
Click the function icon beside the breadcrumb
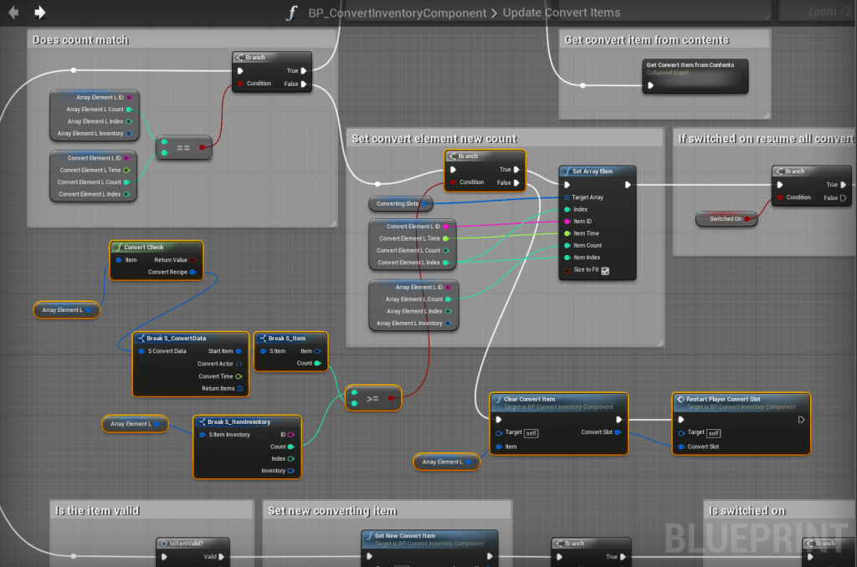click(x=290, y=13)
